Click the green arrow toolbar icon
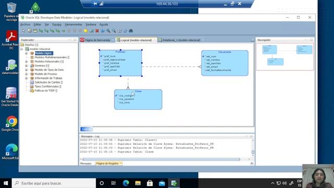This screenshot has height=188, width=334. [63, 31]
